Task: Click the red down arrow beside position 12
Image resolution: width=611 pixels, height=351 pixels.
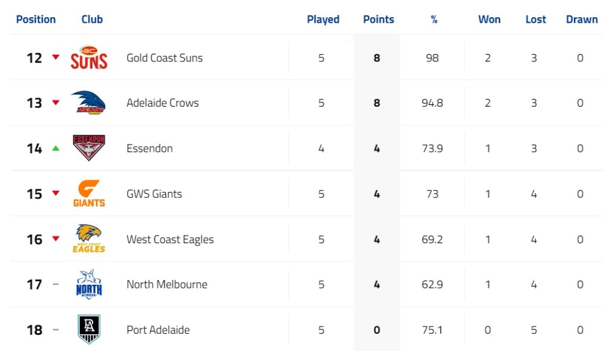Action: pos(55,57)
